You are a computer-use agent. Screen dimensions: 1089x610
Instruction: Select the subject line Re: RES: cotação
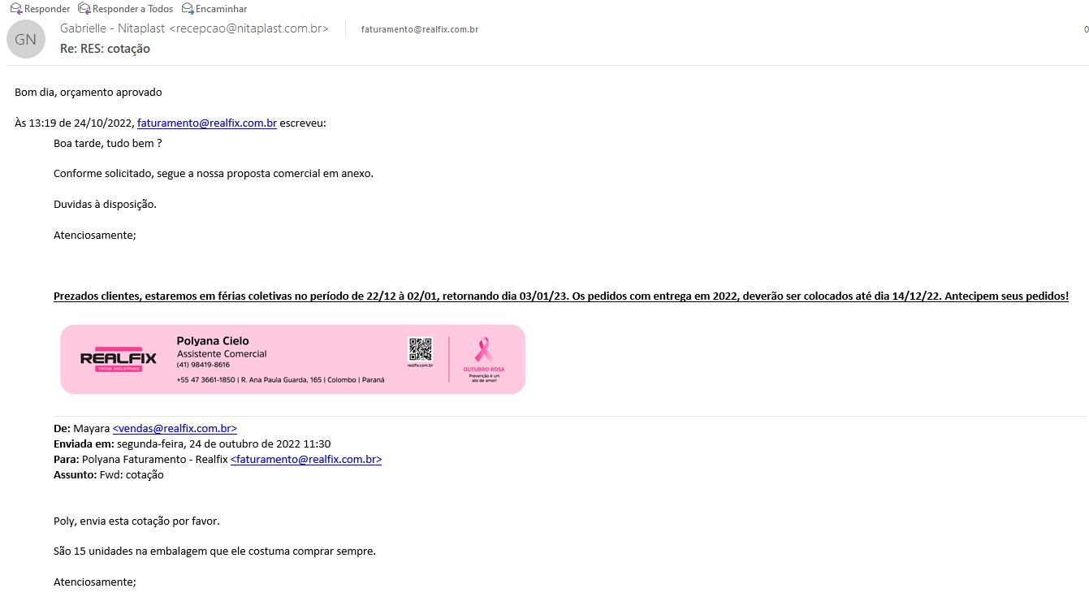click(105, 49)
